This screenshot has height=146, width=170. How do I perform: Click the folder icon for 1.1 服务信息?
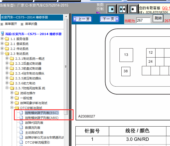pyautogui.click(x=7, y=39)
